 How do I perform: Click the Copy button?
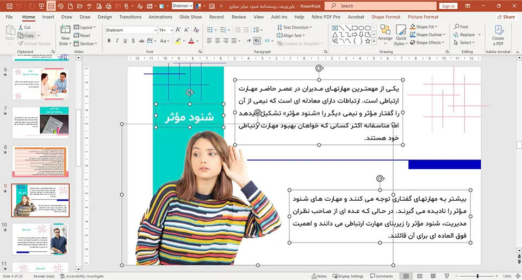coord(26,35)
